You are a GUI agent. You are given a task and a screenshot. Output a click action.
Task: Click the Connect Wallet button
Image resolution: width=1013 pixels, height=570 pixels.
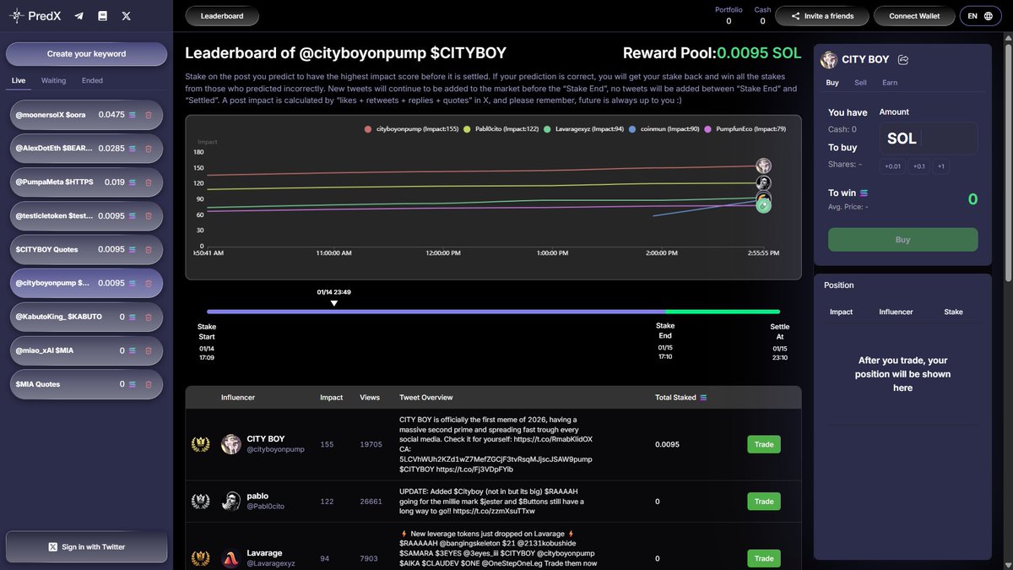tap(913, 16)
